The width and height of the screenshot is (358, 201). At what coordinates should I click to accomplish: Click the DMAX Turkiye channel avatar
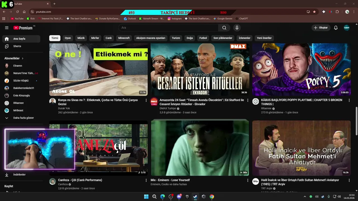tap(154, 101)
